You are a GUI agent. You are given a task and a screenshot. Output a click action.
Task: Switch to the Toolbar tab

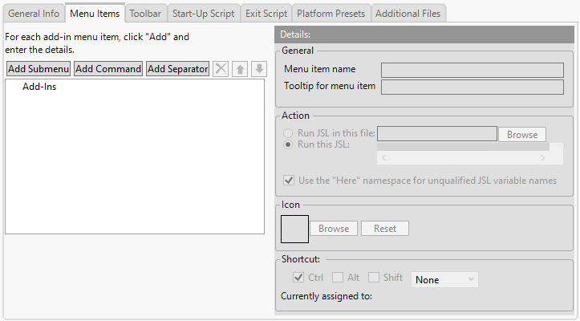point(145,14)
